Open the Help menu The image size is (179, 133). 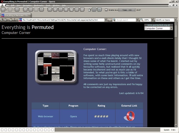pyautogui.click(x=64, y=5)
